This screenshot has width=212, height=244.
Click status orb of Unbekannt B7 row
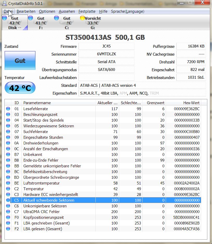[x=8, y=154]
